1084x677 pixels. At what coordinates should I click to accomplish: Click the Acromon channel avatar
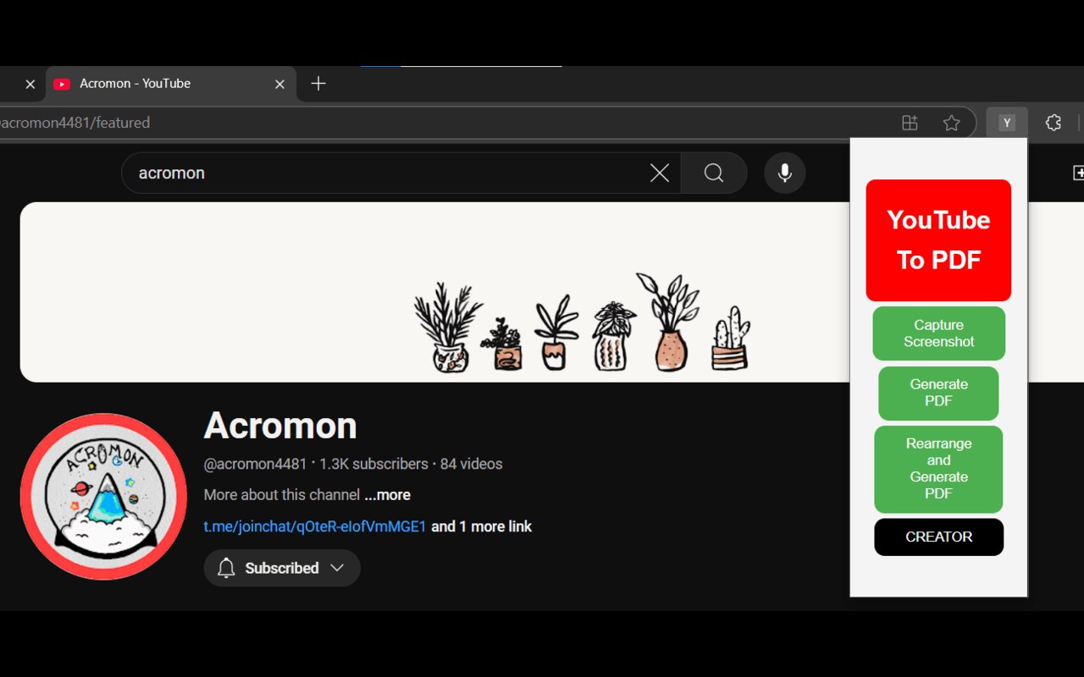103,496
